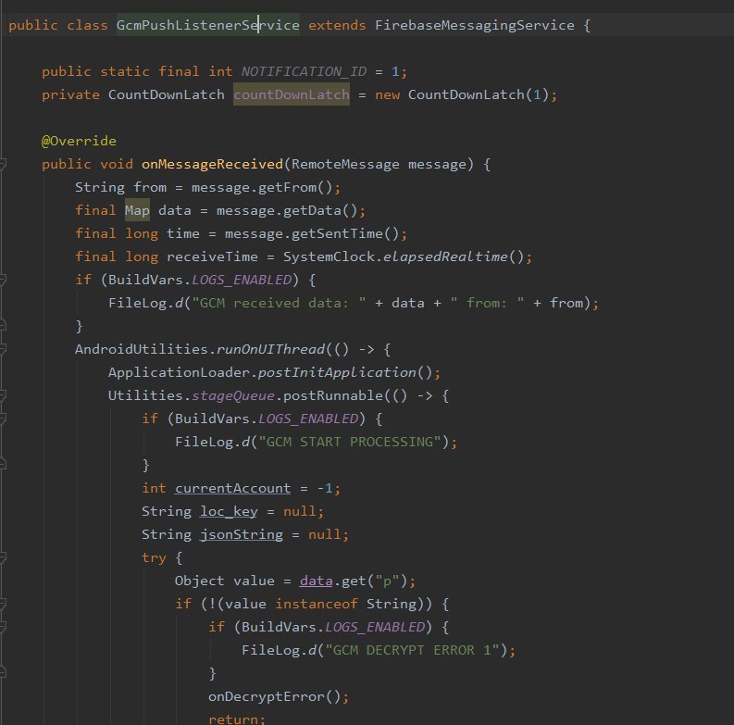Collapse fold marker beside the try block

(x=2, y=557)
